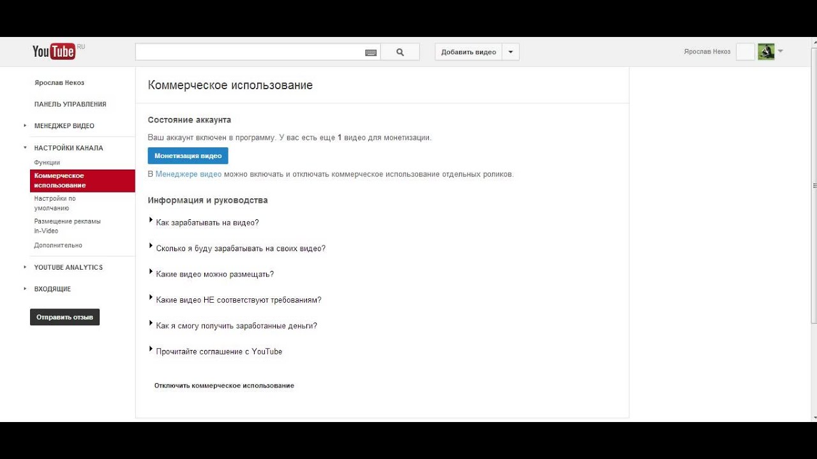Image resolution: width=817 pixels, height=459 pixels.
Task: Click Отключить коммерческое использование
Action: tap(224, 386)
